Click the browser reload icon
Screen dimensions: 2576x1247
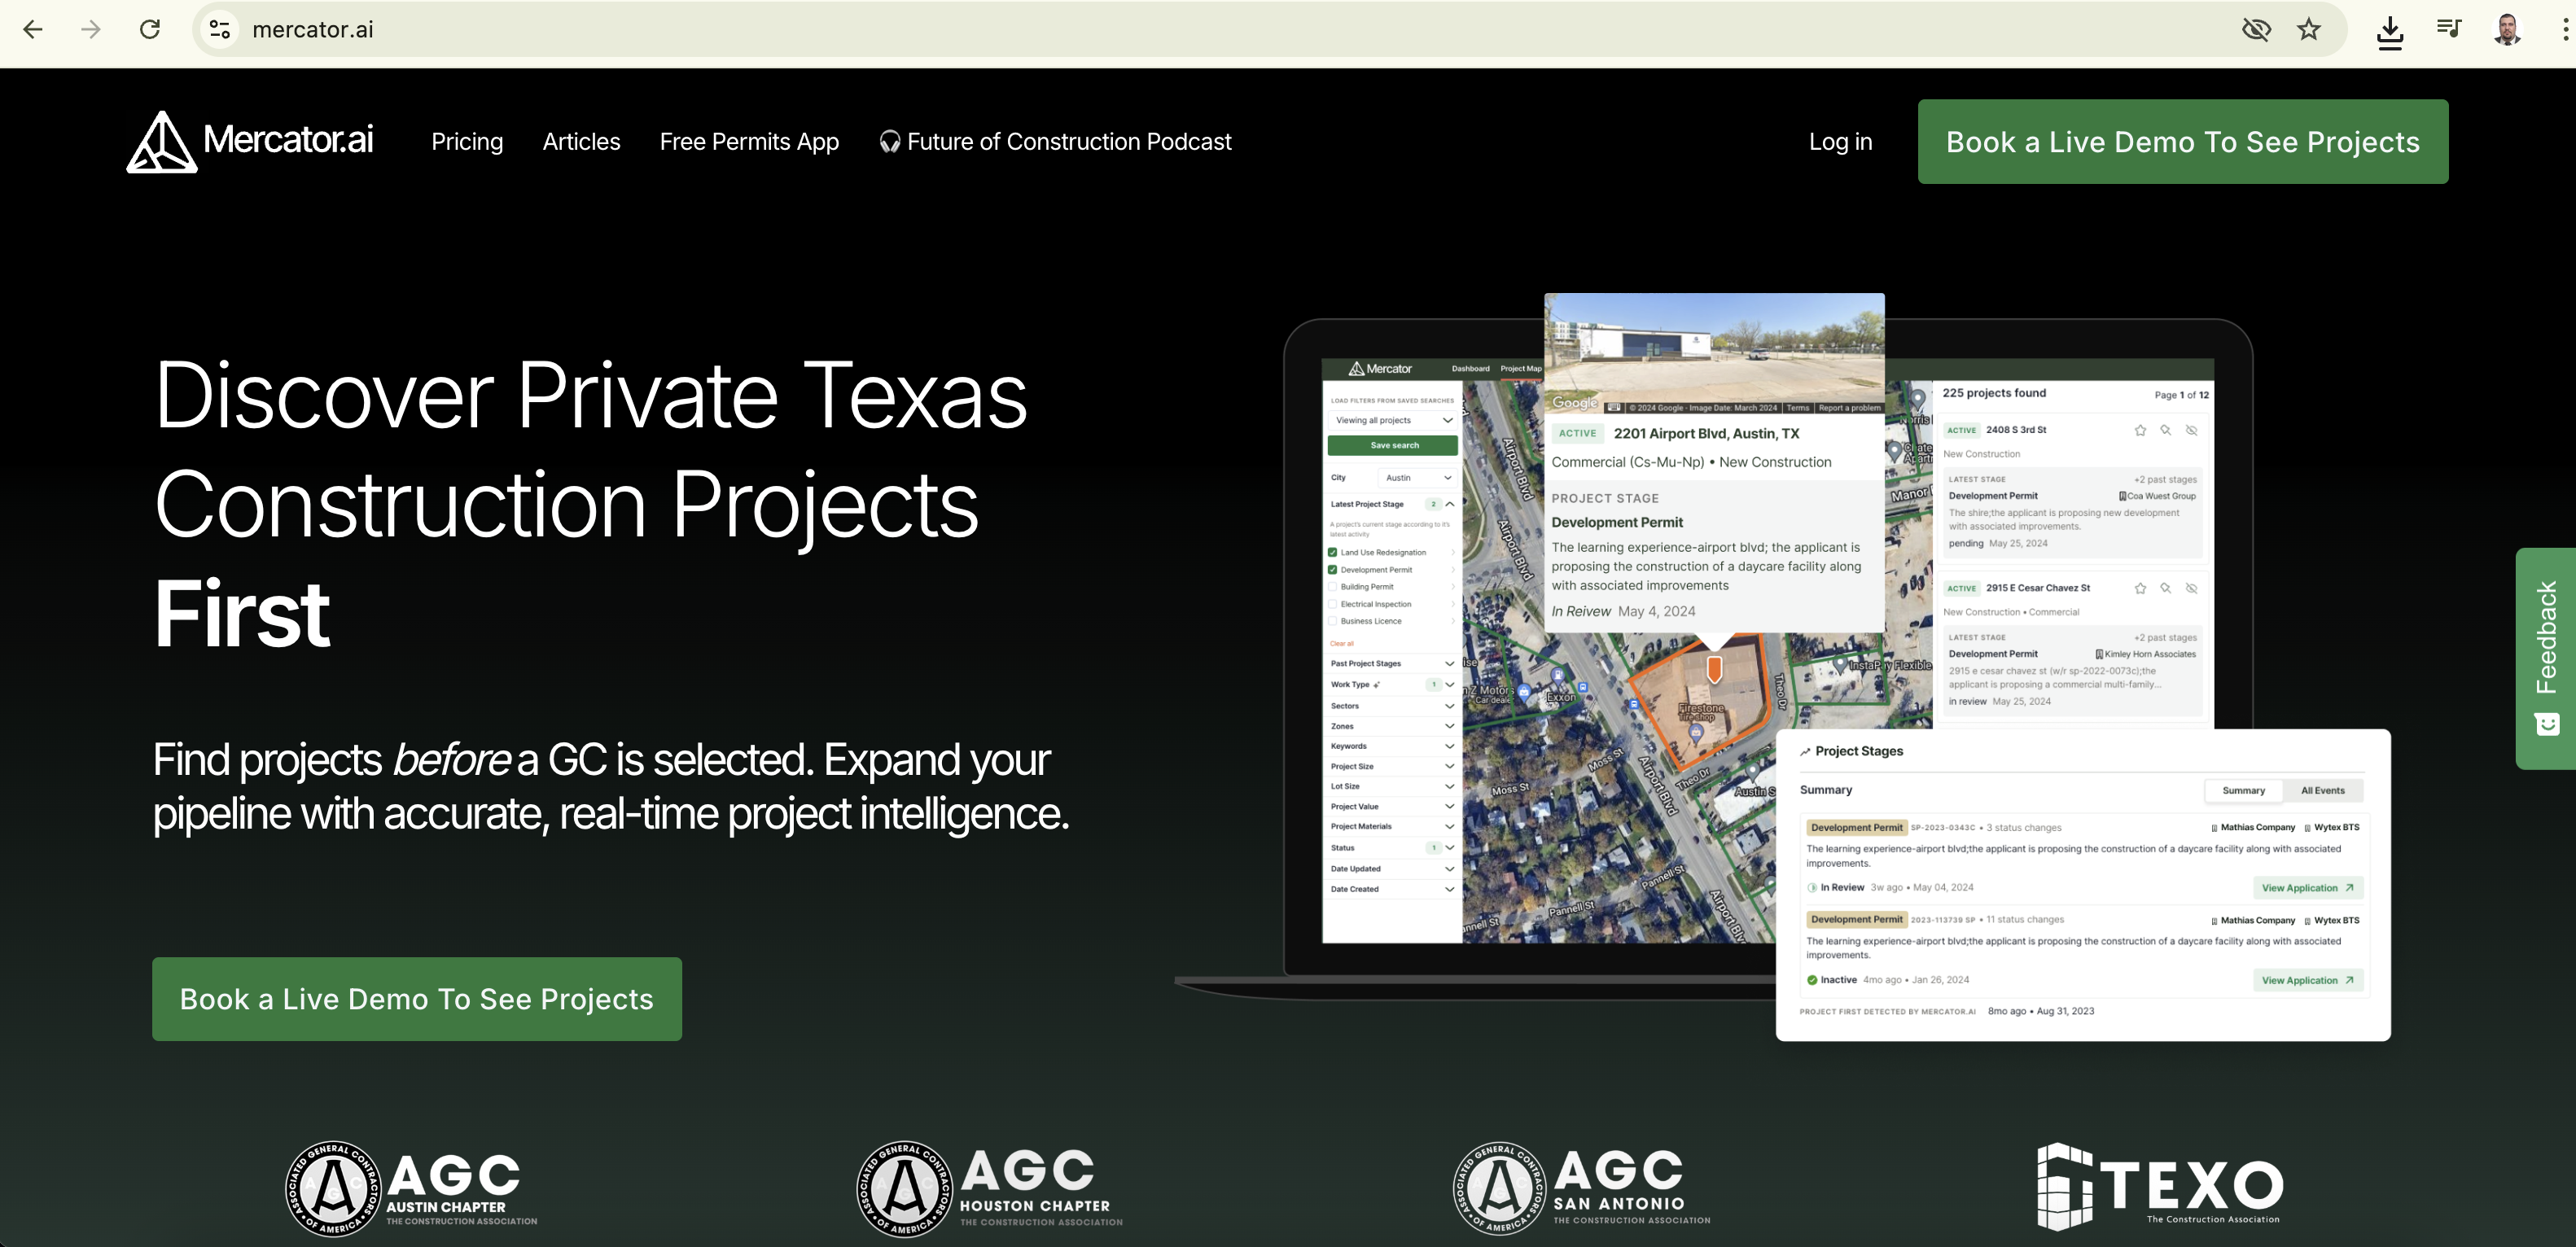pos(150,29)
